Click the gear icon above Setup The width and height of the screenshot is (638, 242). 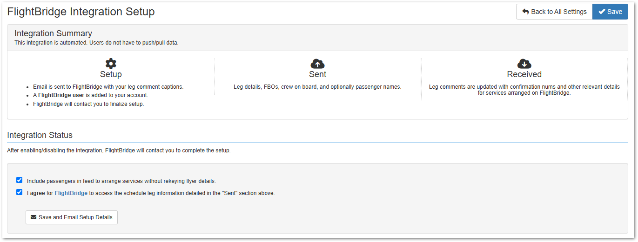[111, 64]
